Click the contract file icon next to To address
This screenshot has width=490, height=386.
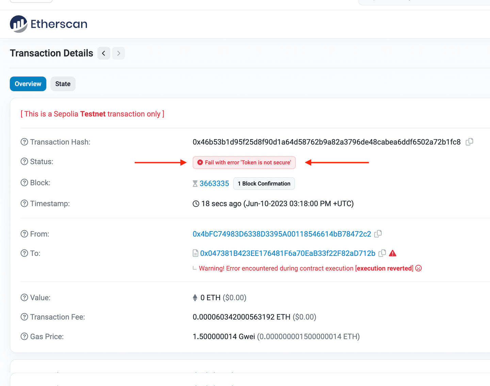195,253
